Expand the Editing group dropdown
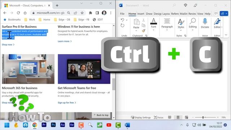The width and height of the screenshot is (231, 130). point(192,30)
